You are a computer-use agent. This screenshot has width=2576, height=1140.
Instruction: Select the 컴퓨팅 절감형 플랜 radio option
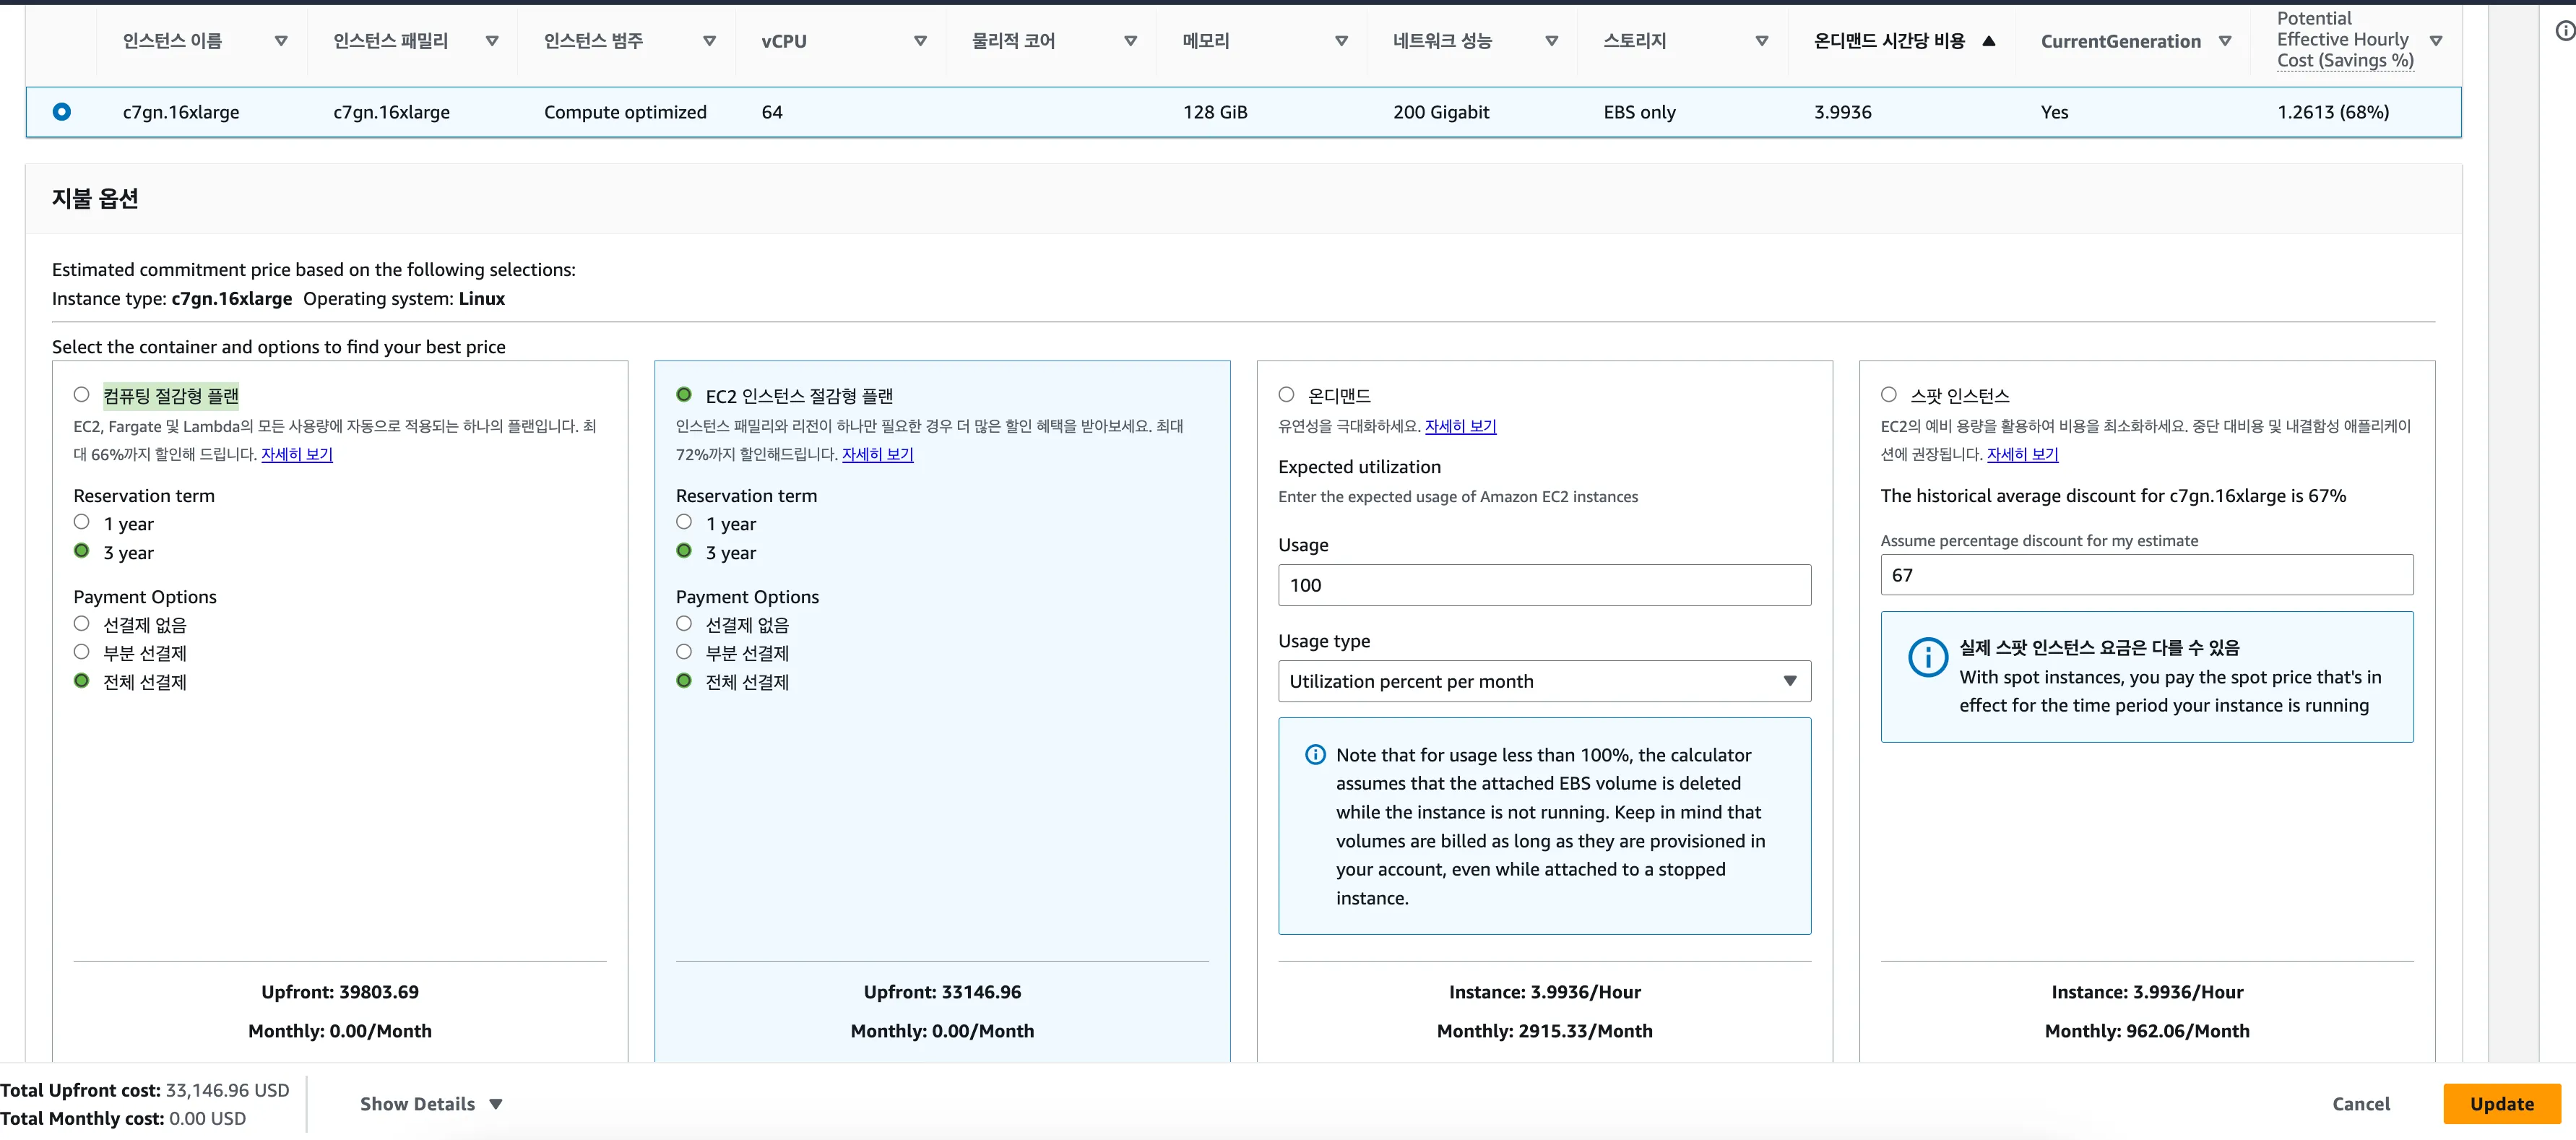tap(82, 395)
